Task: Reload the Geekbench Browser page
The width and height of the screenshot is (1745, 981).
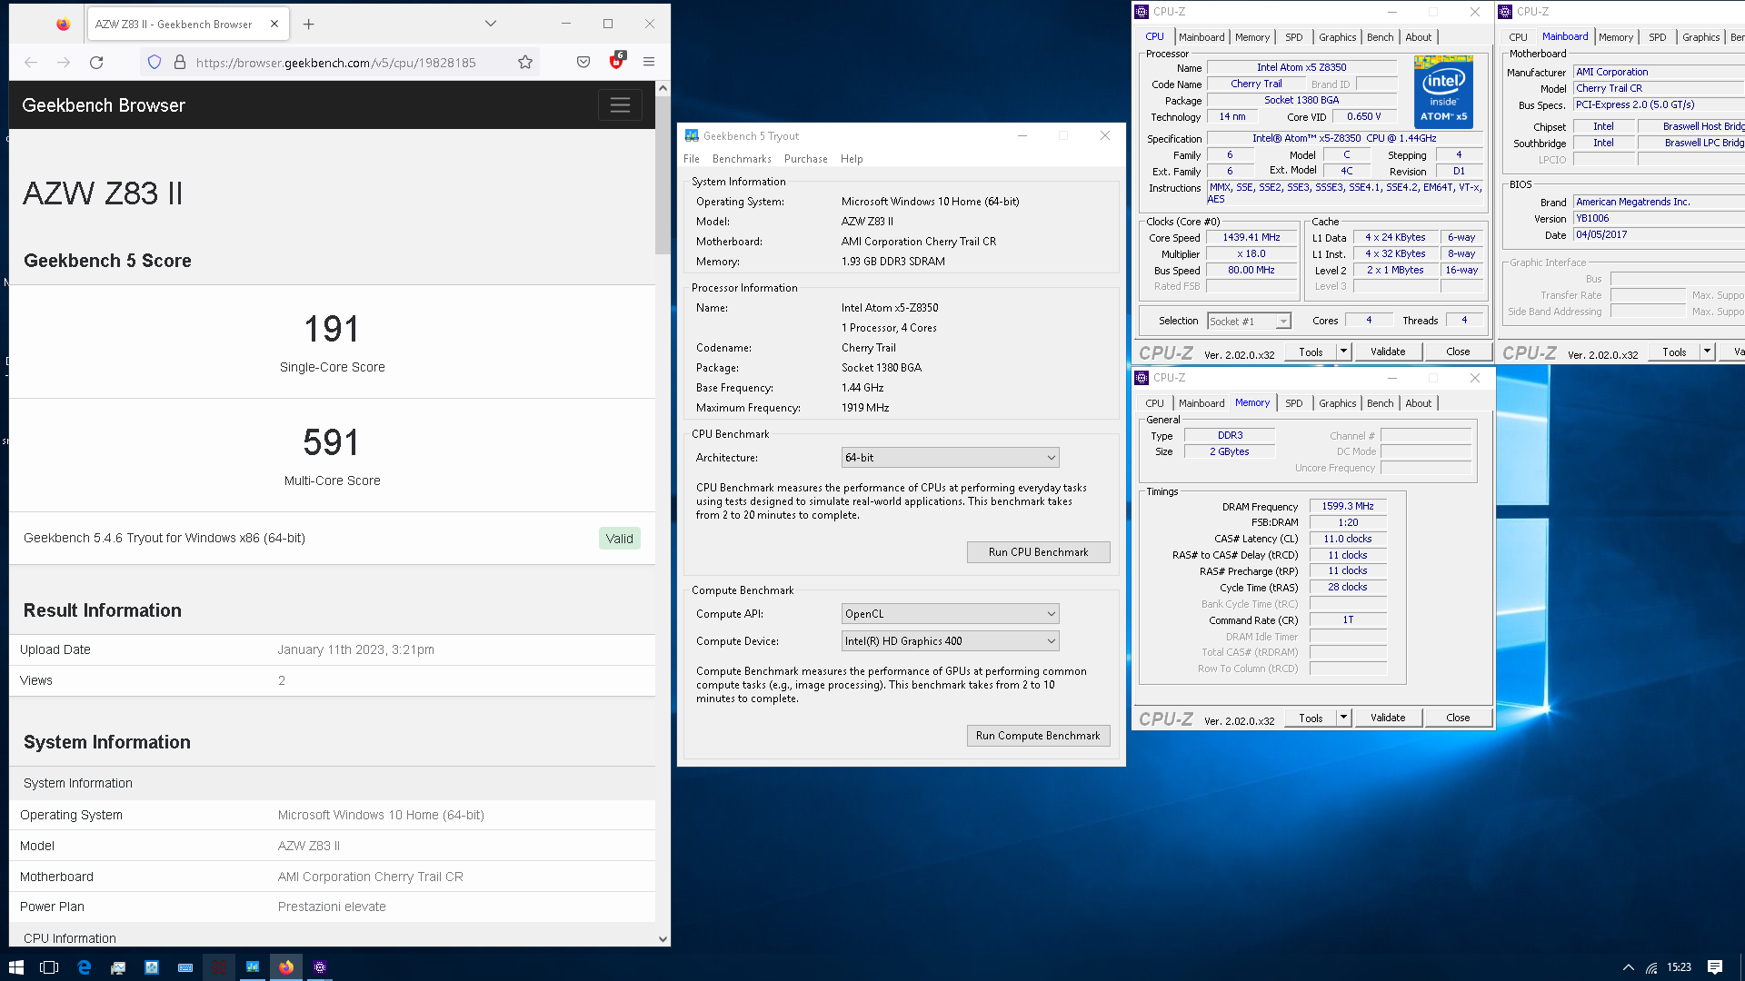Action: tap(96, 62)
